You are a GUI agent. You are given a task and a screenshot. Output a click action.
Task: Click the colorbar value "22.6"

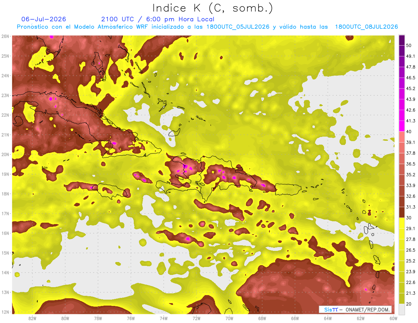coord(411,283)
